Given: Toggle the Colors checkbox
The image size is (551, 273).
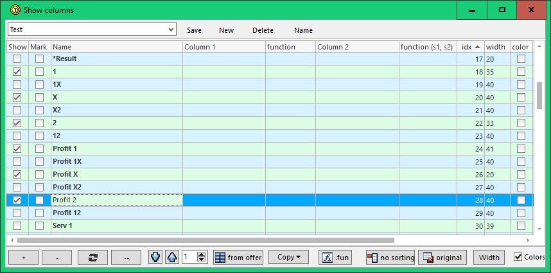Looking at the screenshot, I should (x=518, y=257).
